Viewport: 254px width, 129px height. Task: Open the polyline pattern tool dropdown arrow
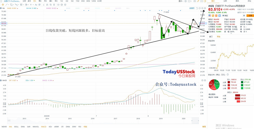coord(18,5)
